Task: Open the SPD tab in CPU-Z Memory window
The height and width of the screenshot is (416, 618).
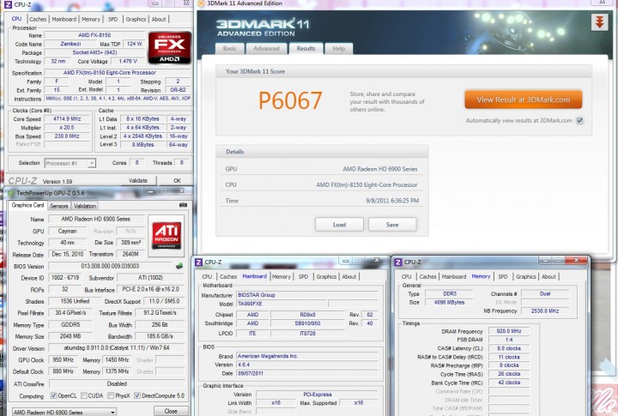Action: tap(503, 276)
